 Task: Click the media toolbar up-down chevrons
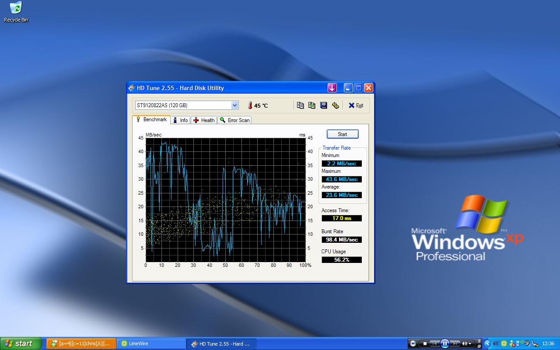click(x=479, y=341)
